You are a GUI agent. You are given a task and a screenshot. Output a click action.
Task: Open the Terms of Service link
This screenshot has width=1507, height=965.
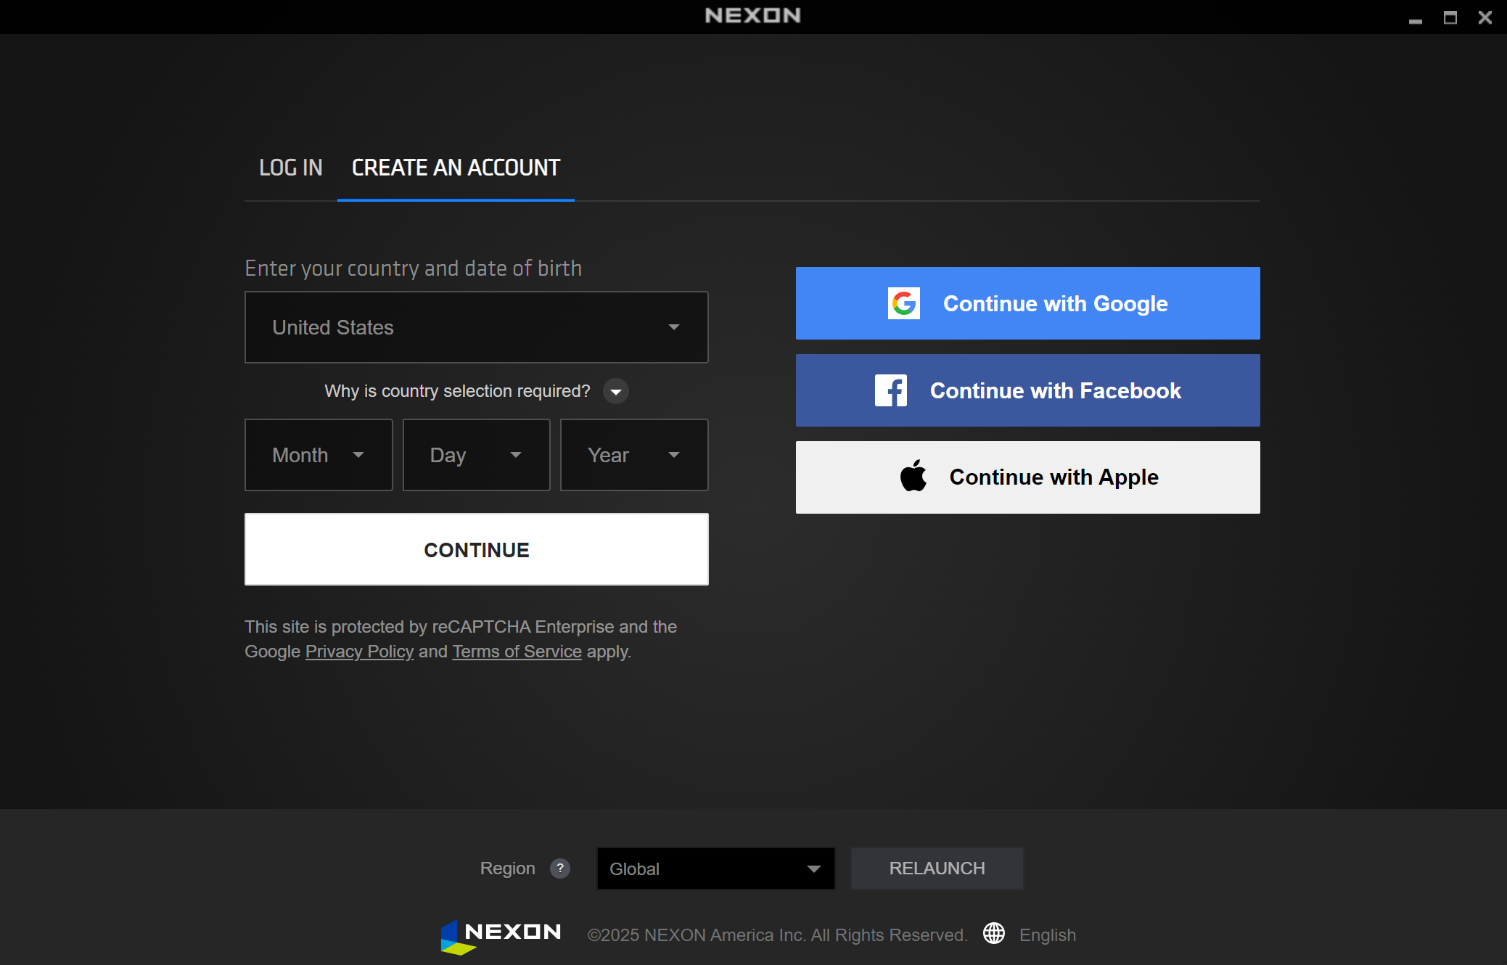pos(517,652)
